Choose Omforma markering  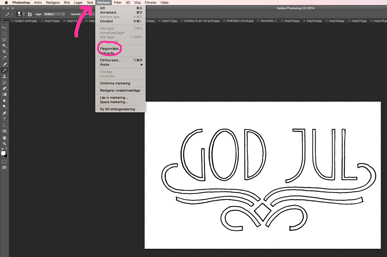click(x=121, y=83)
